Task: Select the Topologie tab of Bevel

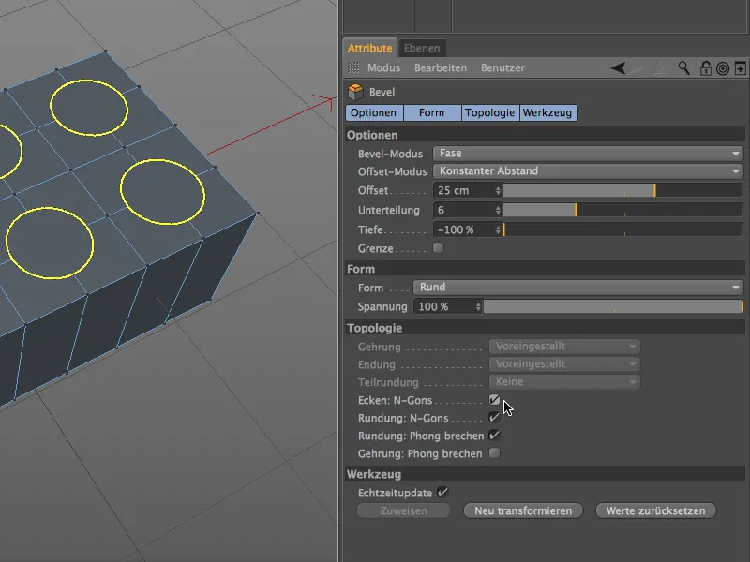Action: [490, 112]
